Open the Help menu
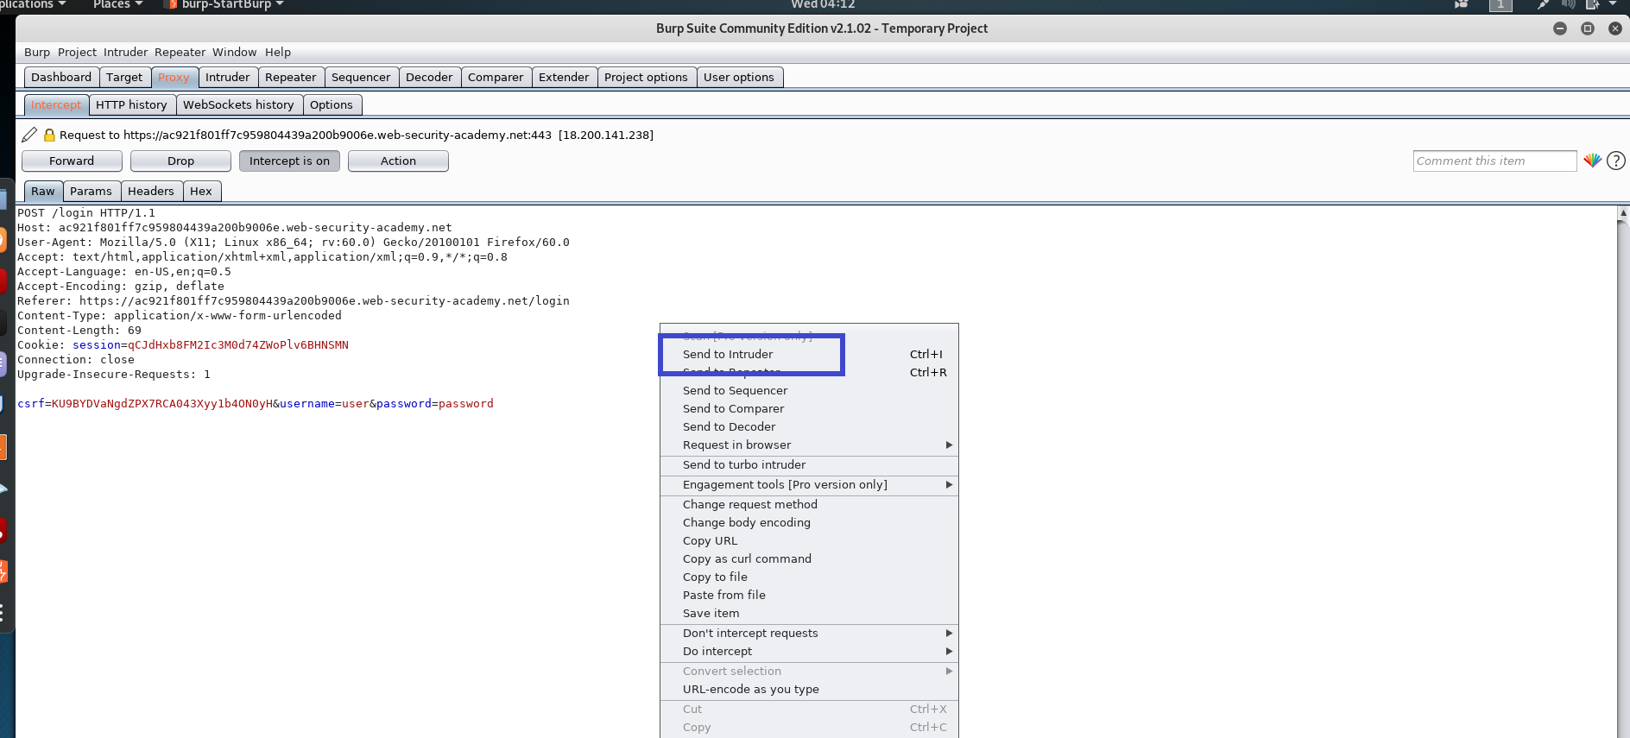 point(277,53)
